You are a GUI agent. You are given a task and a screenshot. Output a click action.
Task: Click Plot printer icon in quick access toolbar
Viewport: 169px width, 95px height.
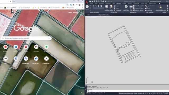103,1
